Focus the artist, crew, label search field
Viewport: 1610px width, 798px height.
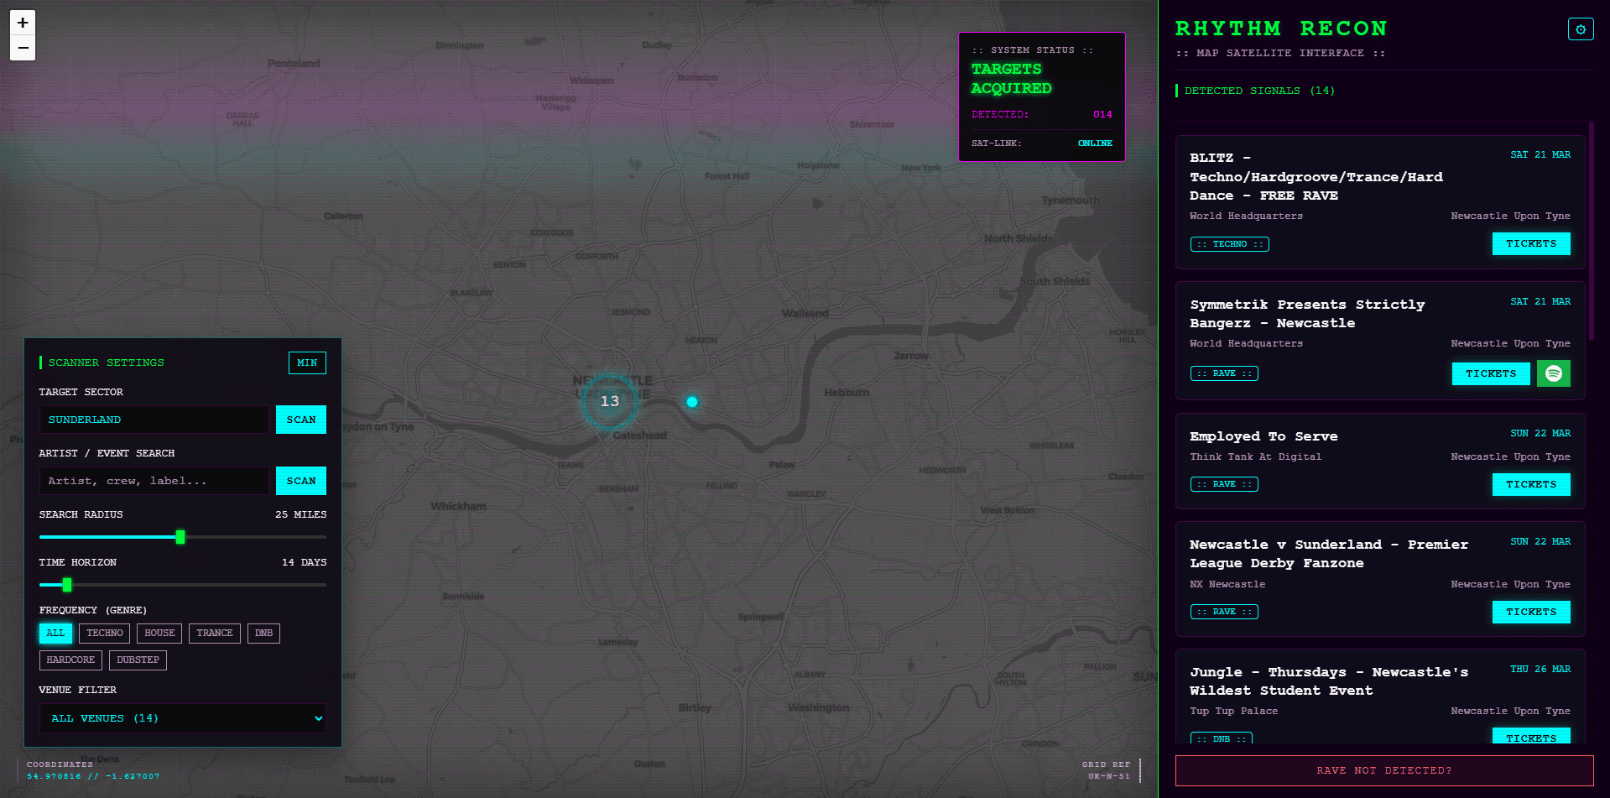[x=154, y=481]
